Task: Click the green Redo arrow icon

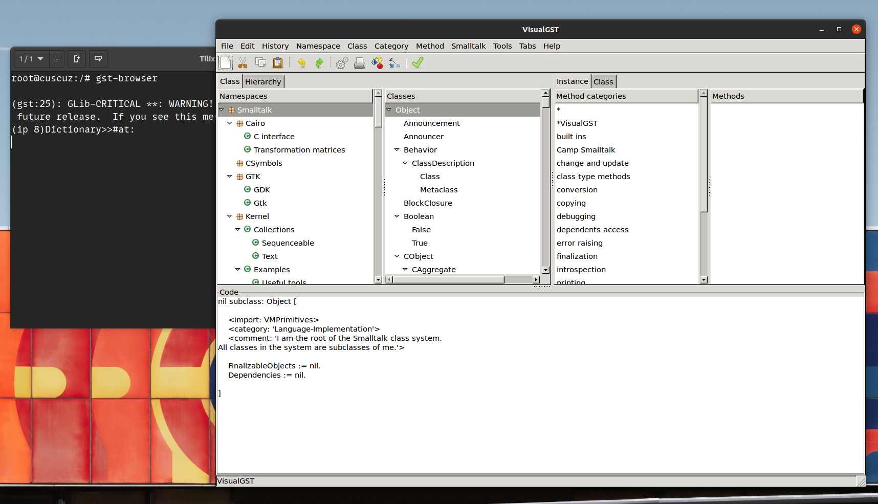Action: point(319,63)
